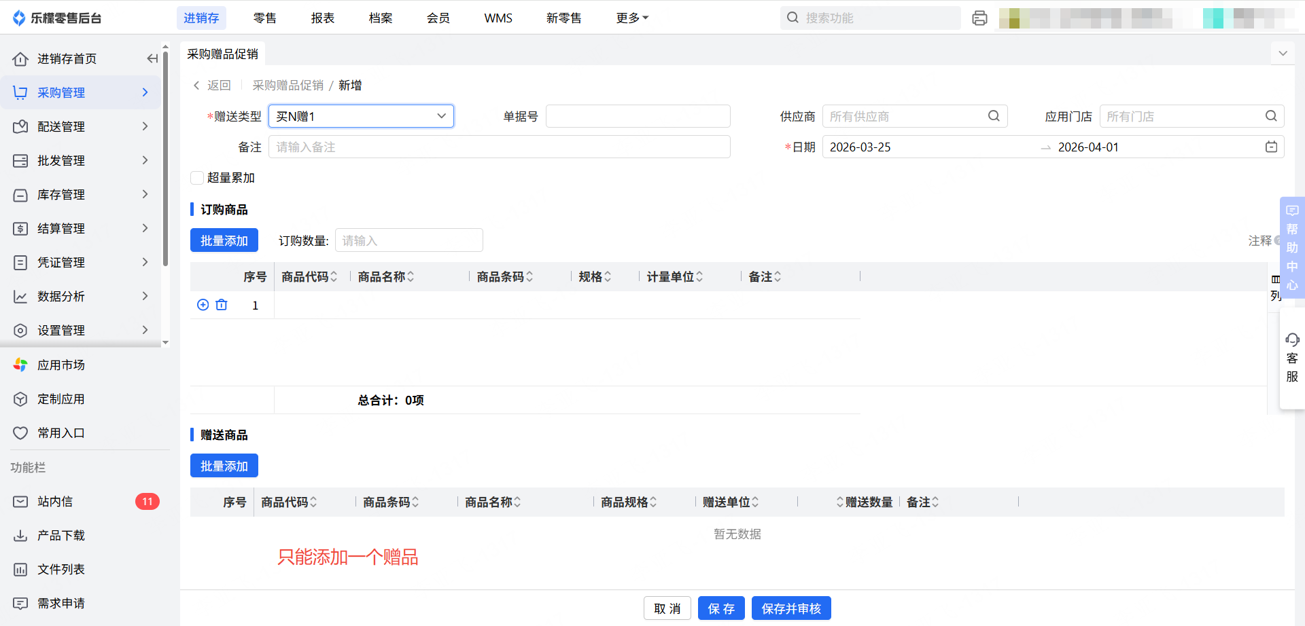
Task: Enable the 超量累加 checkbox
Action: (x=197, y=178)
